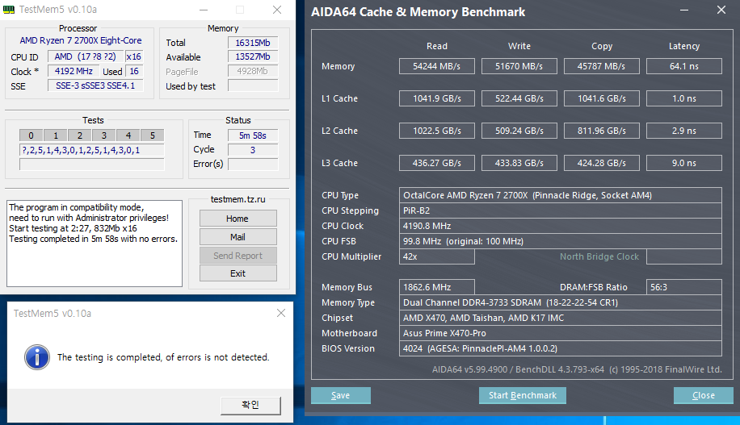Click the blue info icon in TestMem5 dialog
Image resolution: width=740 pixels, height=425 pixels.
coord(37,356)
